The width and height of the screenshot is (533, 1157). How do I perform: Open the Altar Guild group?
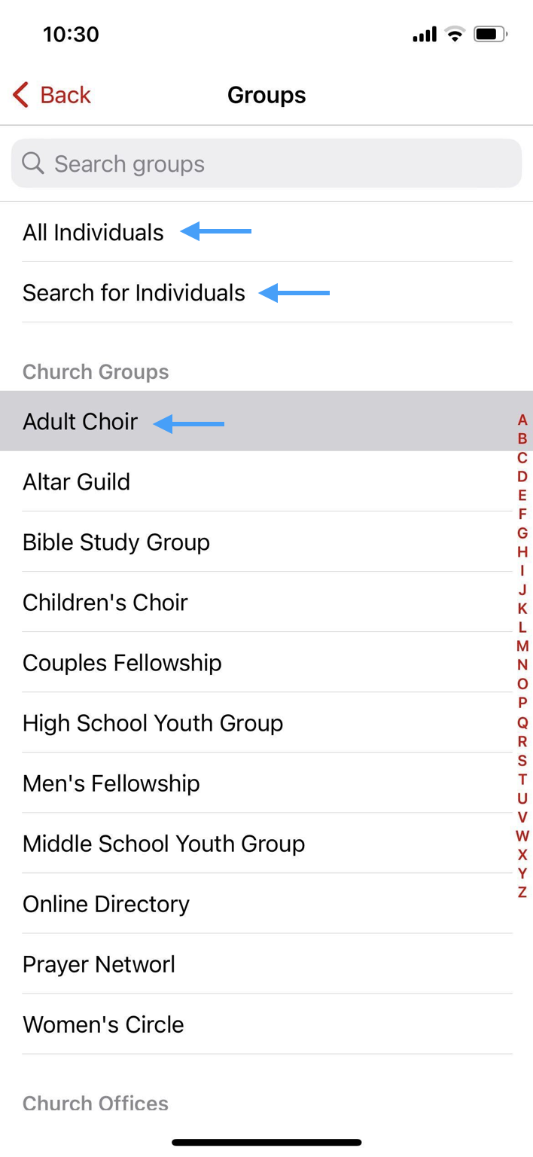click(77, 481)
